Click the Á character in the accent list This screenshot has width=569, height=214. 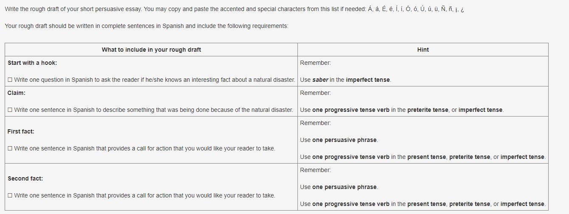370,9
